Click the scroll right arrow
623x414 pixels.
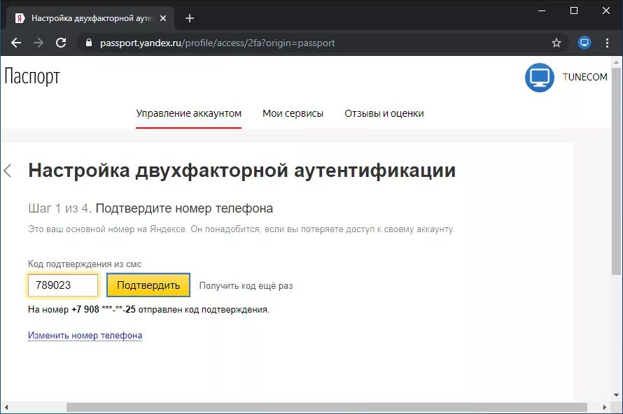click(604, 407)
